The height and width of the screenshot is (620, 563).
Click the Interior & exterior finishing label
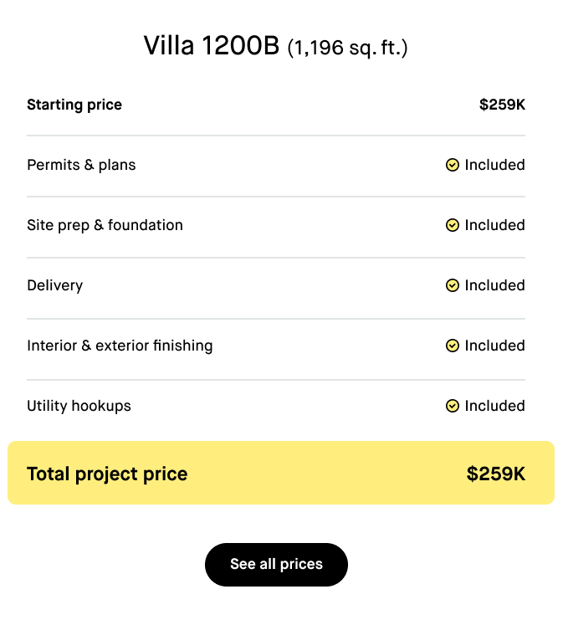click(120, 346)
